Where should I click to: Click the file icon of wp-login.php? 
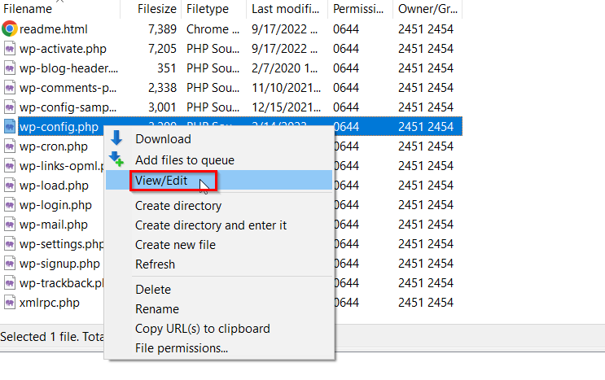[x=10, y=204]
